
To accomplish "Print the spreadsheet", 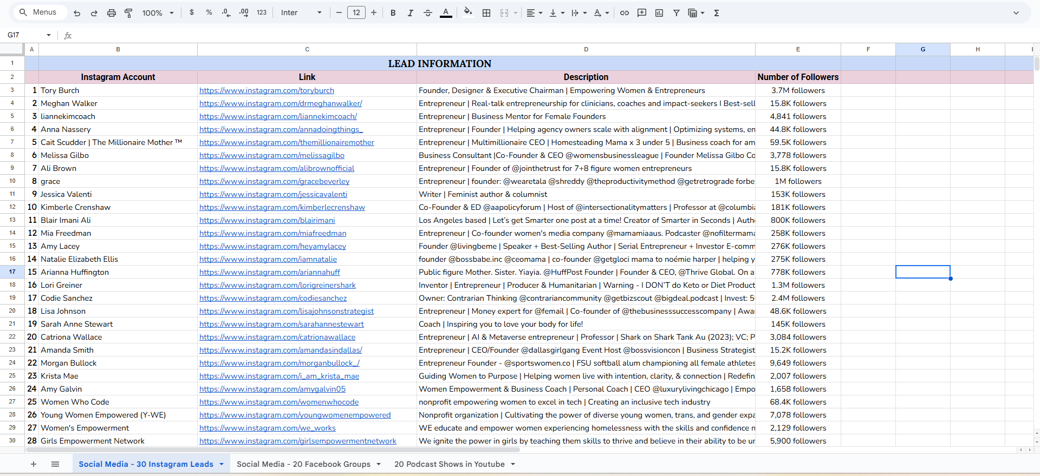I will (112, 13).
